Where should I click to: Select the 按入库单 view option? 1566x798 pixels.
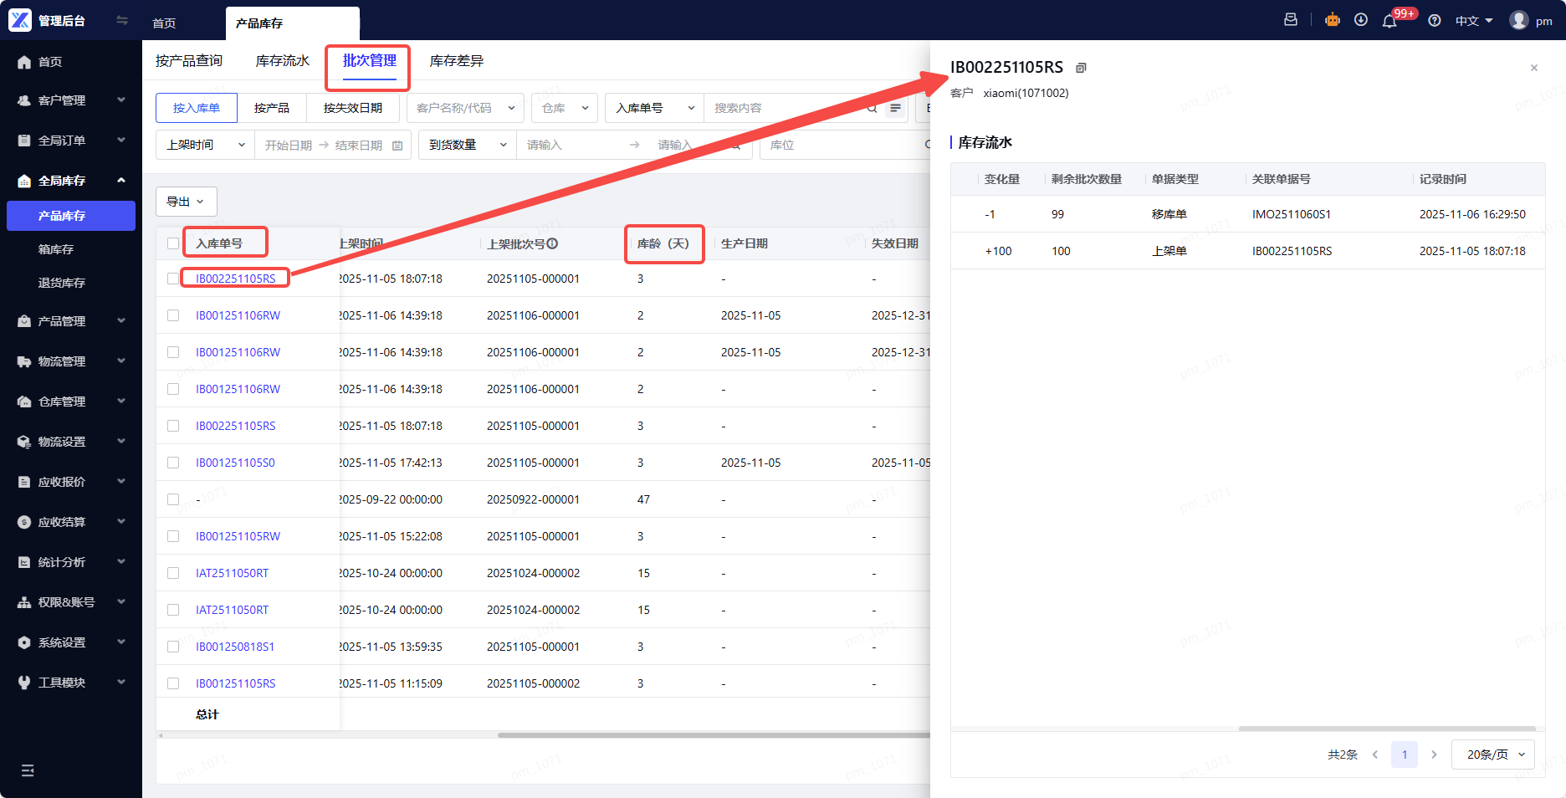tap(197, 108)
